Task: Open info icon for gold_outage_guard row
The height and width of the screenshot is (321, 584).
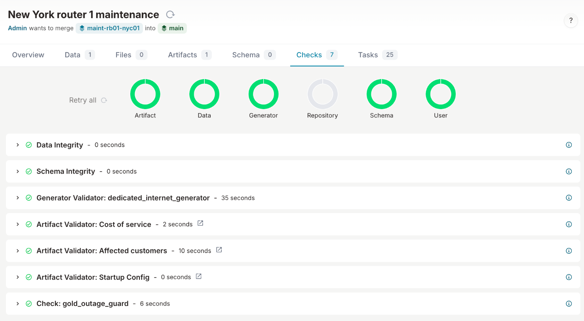Action: (569, 304)
